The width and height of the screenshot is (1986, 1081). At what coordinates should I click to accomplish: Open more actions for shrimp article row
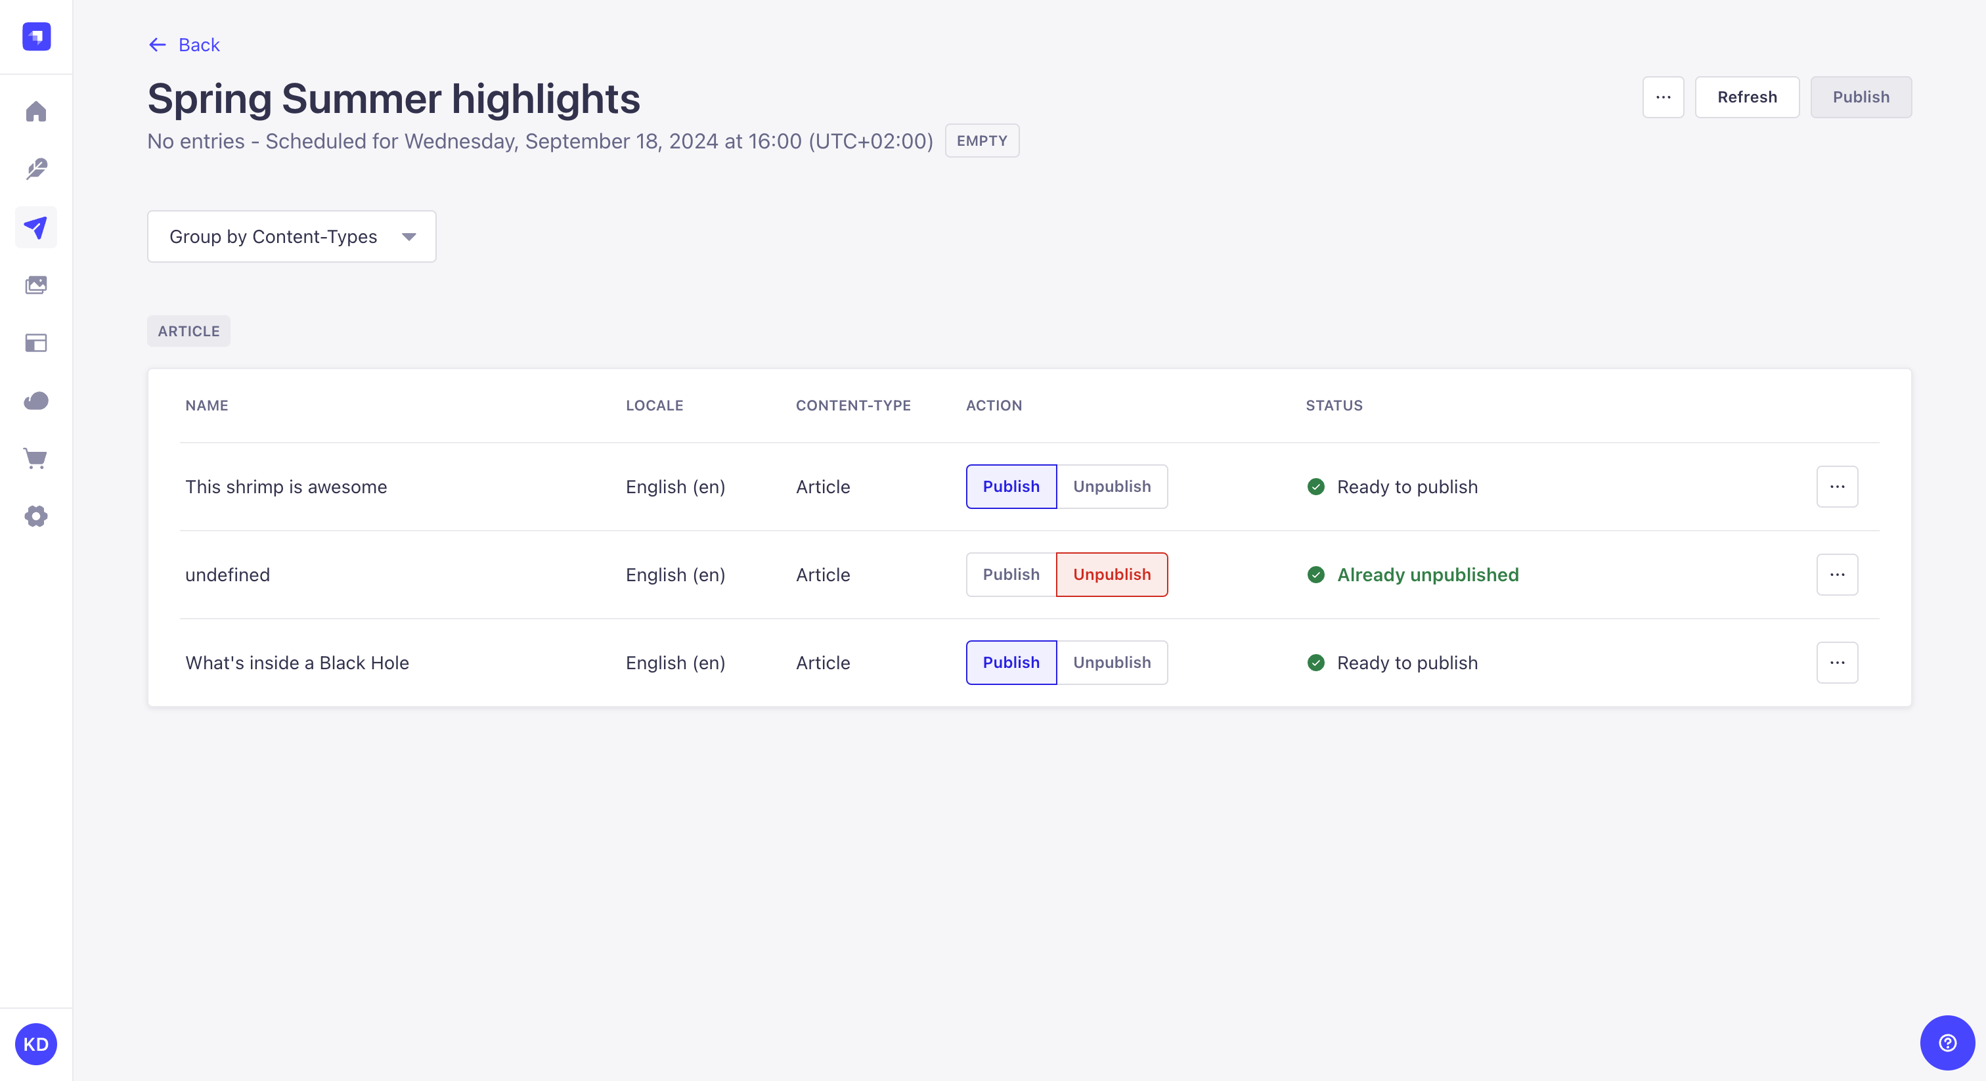click(1836, 487)
